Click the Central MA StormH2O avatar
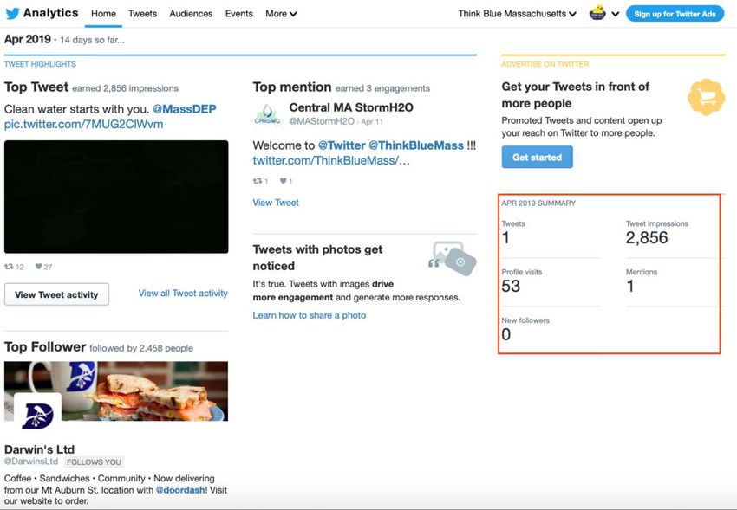 coord(267,114)
